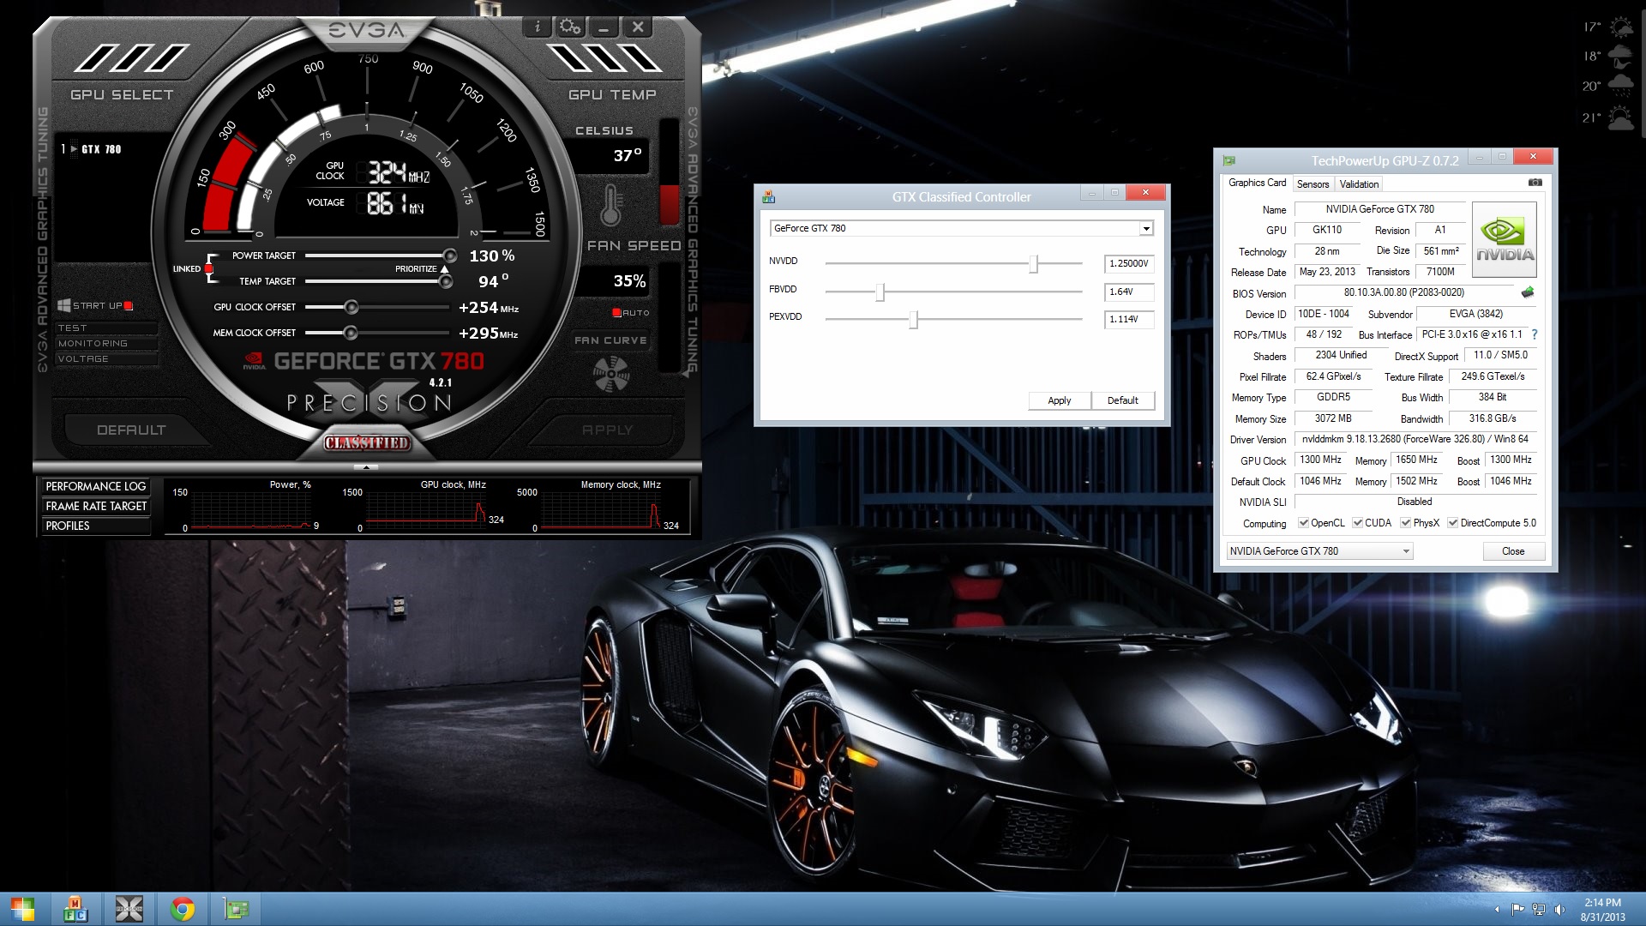The width and height of the screenshot is (1646, 926).
Task: Click the PEXVDD 1.114V value field
Action: point(1129,320)
